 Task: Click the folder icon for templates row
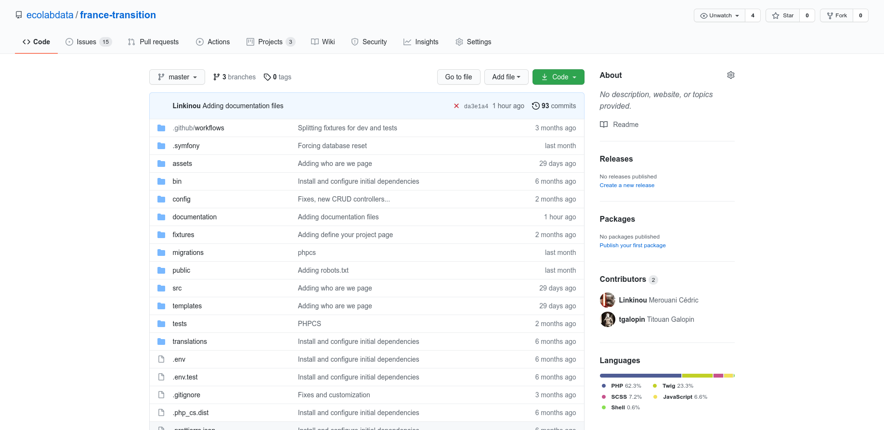(x=161, y=306)
